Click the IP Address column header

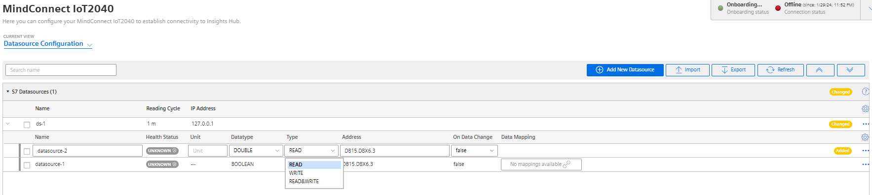click(203, 108)
